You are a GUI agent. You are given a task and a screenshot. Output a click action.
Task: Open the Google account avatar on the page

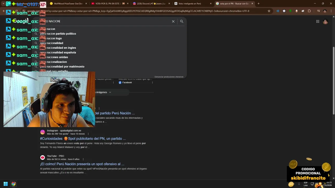[325, 22]
